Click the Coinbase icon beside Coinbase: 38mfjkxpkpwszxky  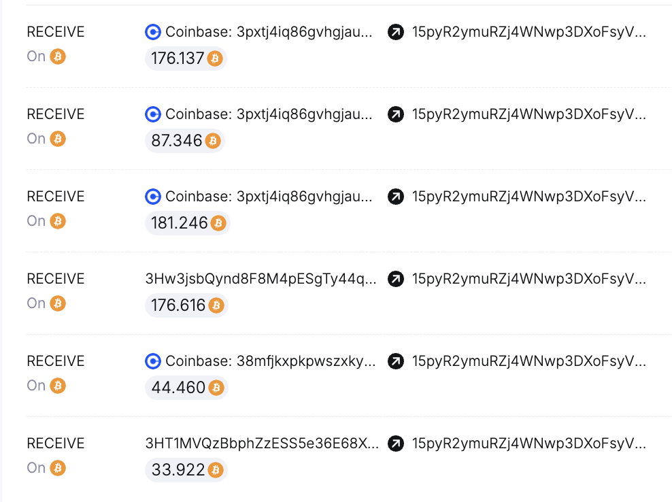[x=152, y=361]
